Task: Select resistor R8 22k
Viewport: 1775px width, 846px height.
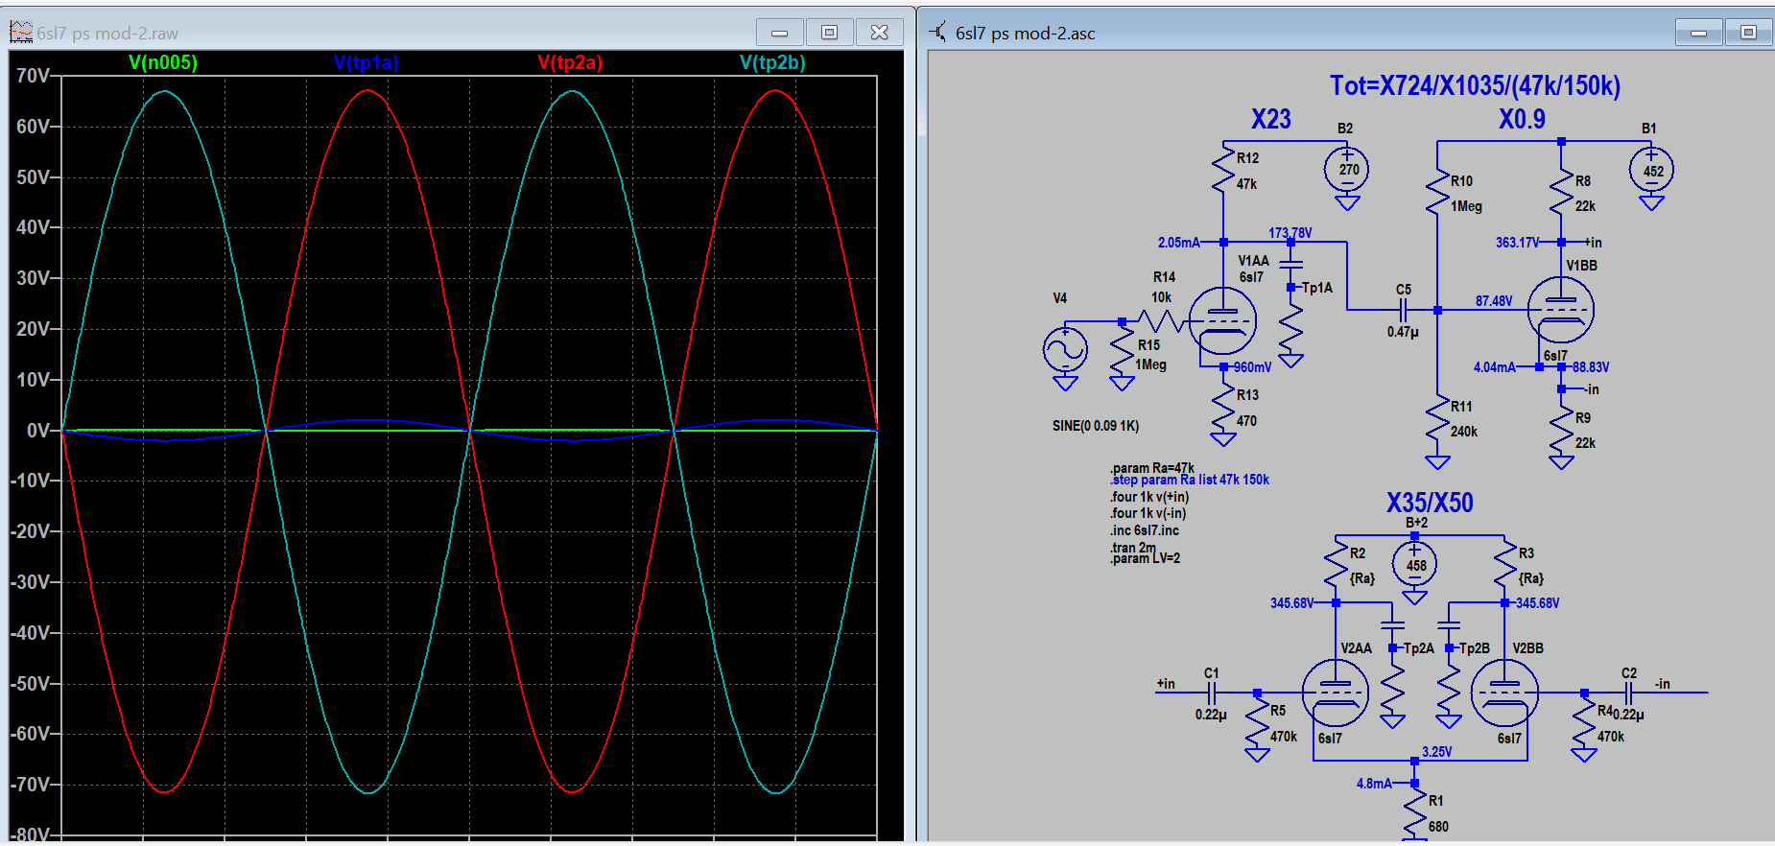Action: coord(1561,194)
